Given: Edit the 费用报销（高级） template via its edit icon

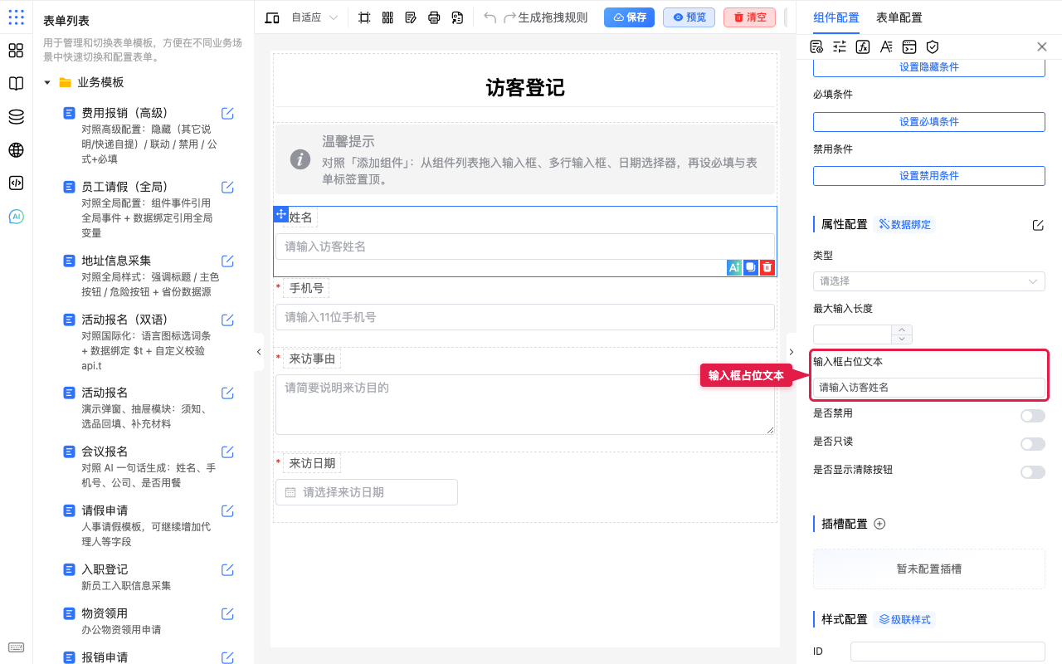Looking at the screenshot, I should pos(227,113).
